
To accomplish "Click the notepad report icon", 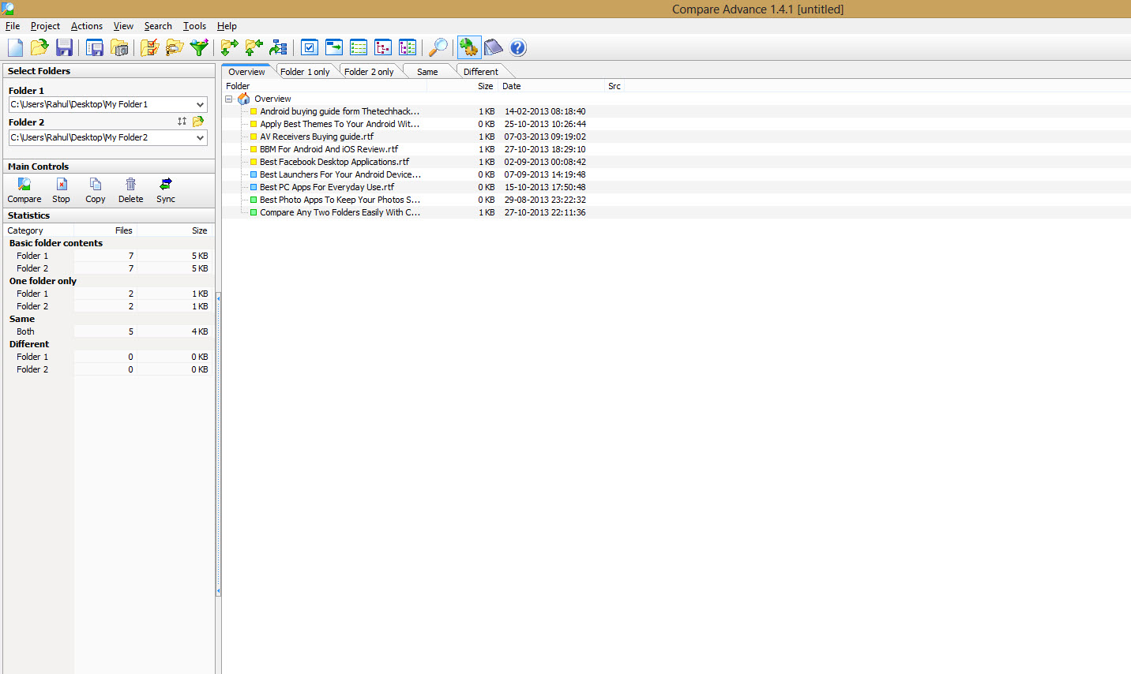I will [x=494, y=47].
